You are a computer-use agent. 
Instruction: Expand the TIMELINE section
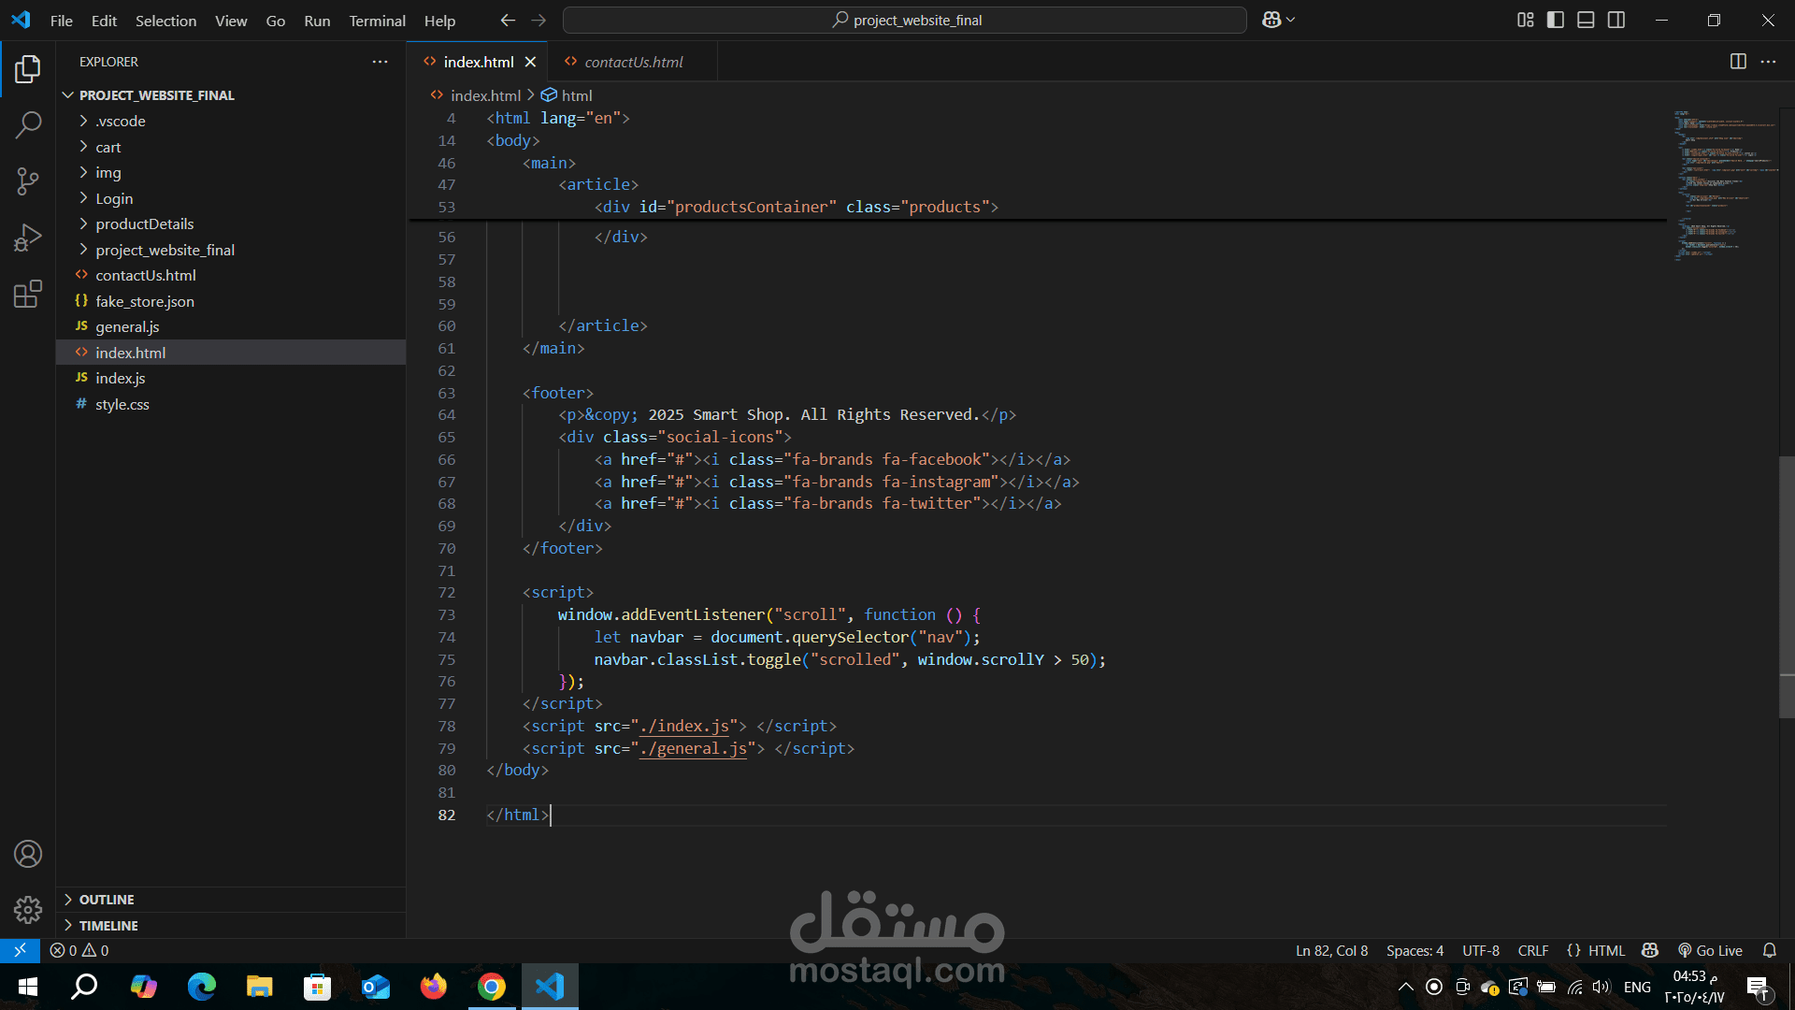pyautogui.click(x=108, y=926)
